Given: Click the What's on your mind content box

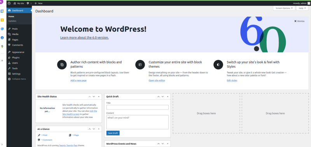Looking at the screenshot, I should point(138,122).
